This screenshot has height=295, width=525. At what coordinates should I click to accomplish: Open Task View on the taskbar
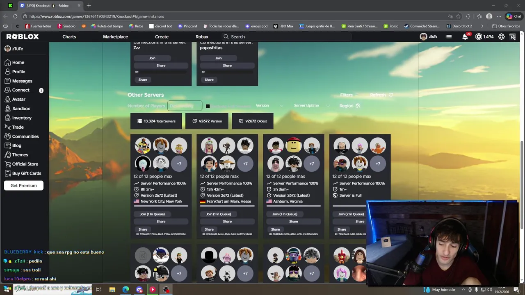pyautogui.click(x=98, y=290)
